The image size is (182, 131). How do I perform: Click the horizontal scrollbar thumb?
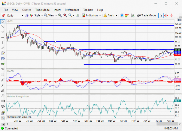coord(167,124)
